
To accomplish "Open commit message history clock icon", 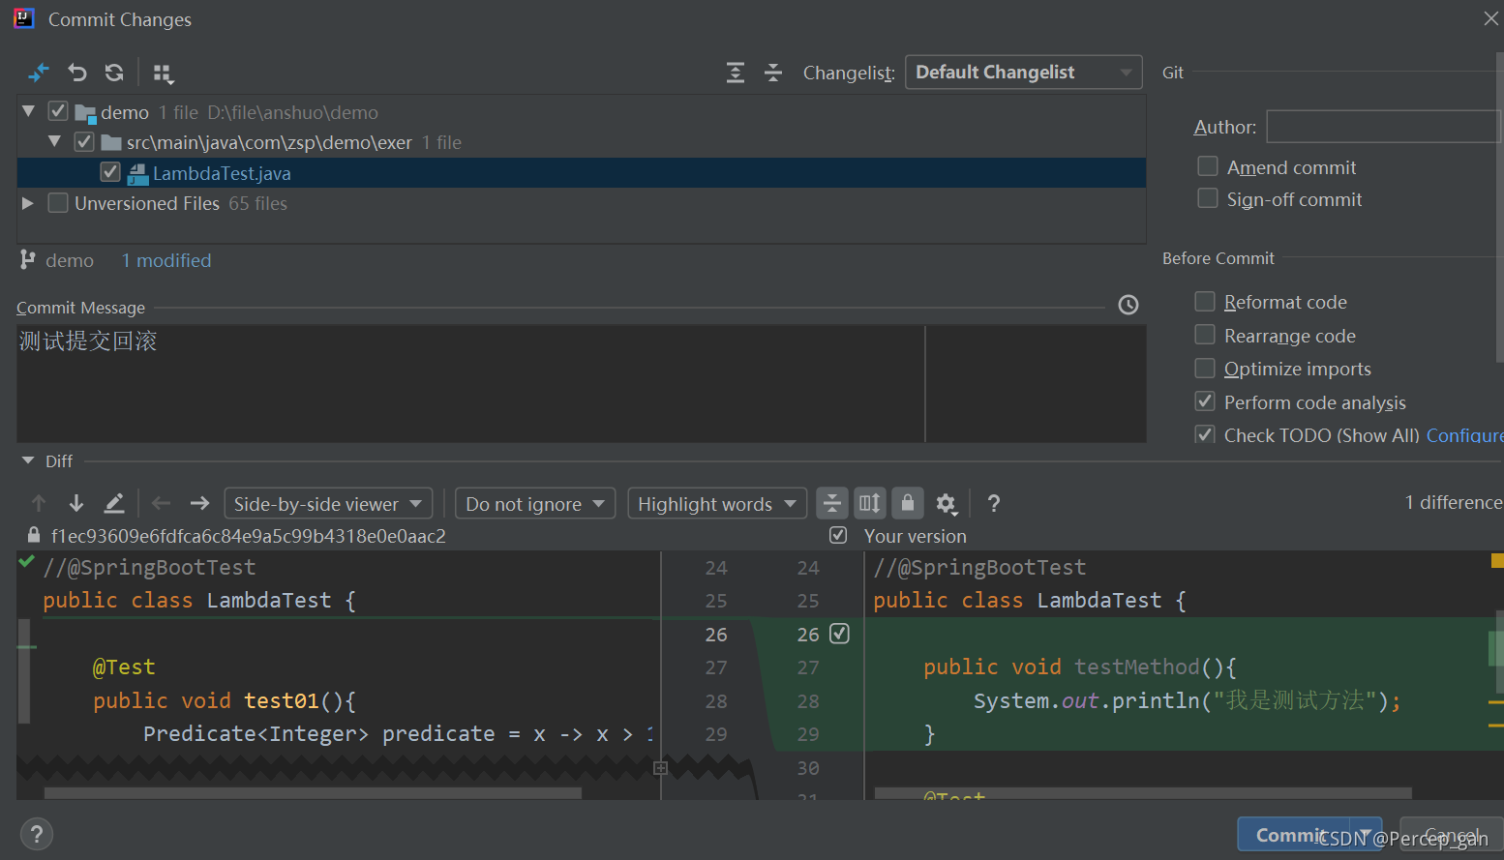I will (x=1128, y=305).
